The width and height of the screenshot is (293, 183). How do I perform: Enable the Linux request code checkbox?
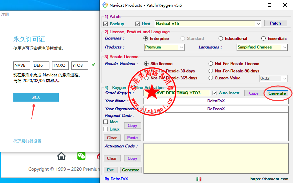[105, 129]
